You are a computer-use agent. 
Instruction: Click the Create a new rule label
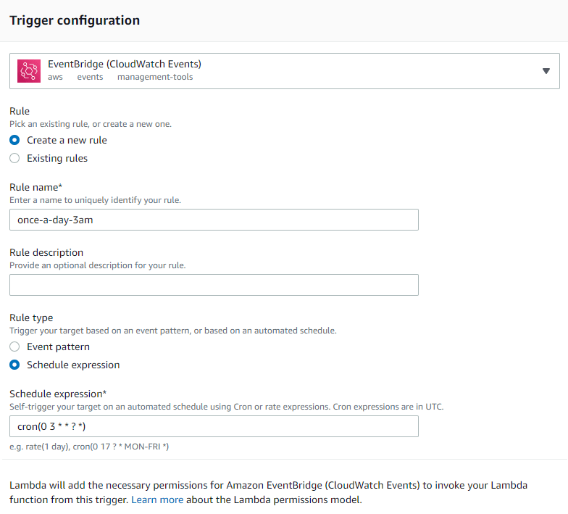[67, 141]
